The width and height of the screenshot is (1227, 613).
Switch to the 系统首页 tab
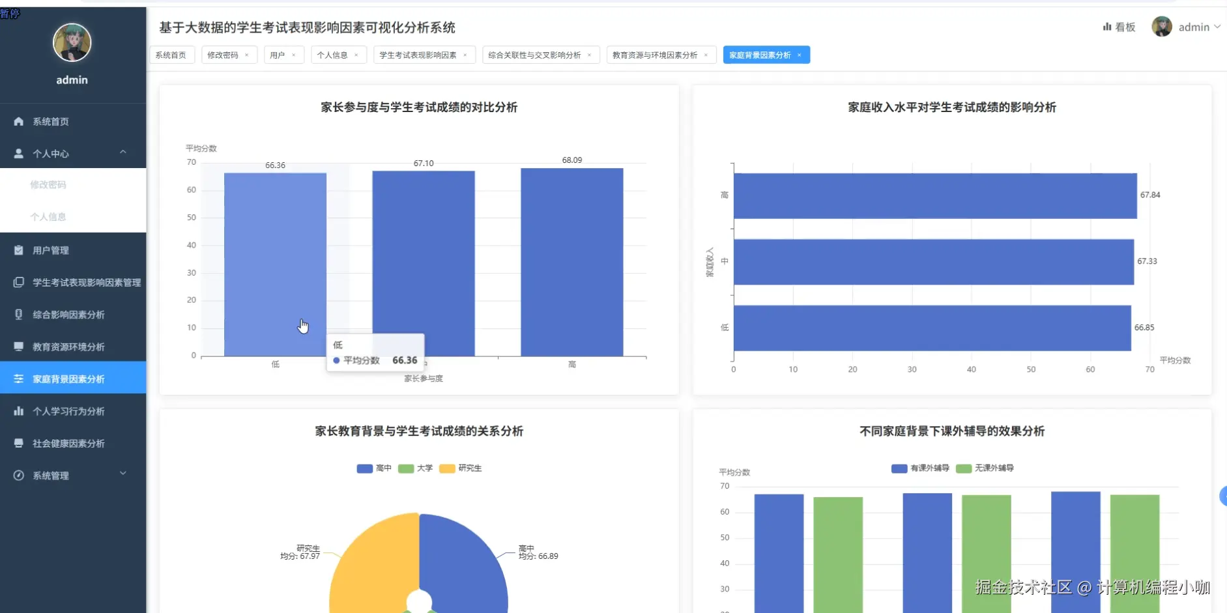(x=172, y=55)
